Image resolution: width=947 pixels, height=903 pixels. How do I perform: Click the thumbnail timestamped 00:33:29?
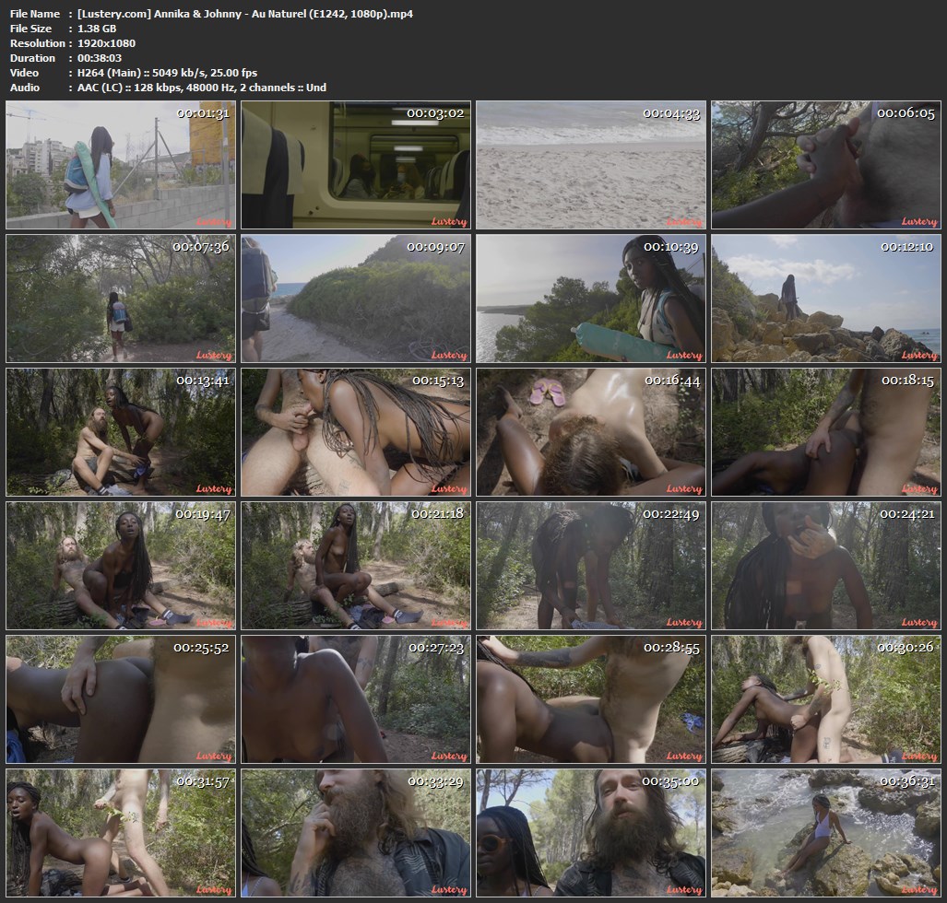[x=356, y=833]
